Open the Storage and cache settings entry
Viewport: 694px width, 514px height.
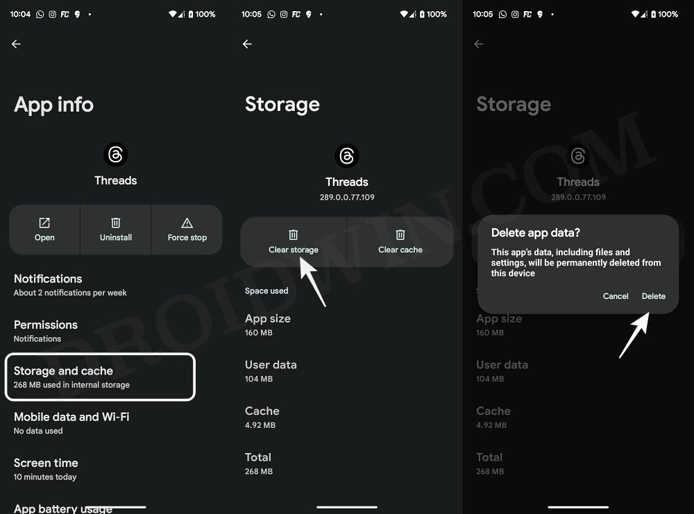pos(100,377)
